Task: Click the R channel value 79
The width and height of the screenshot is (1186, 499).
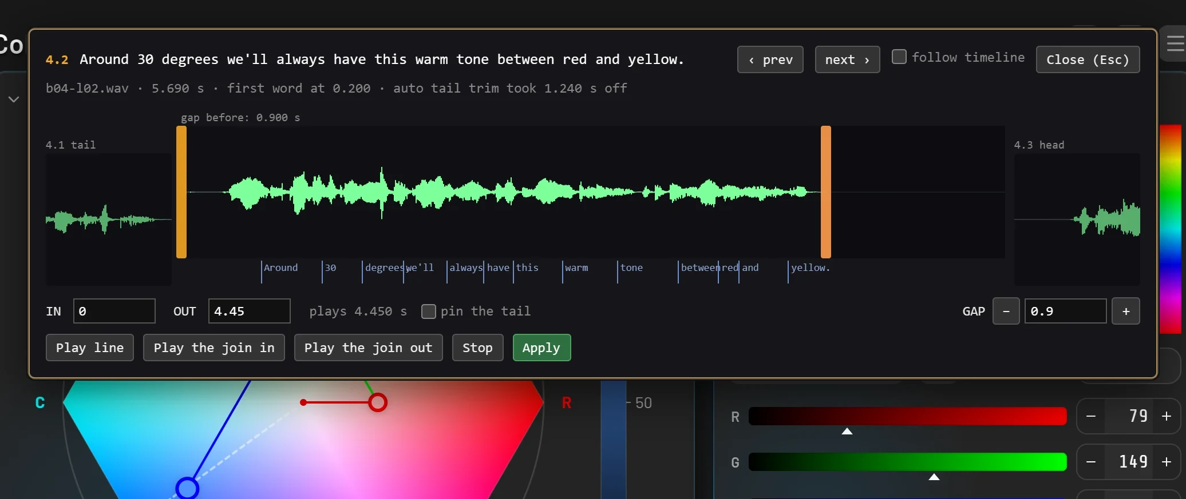Action: (1138, 416)
